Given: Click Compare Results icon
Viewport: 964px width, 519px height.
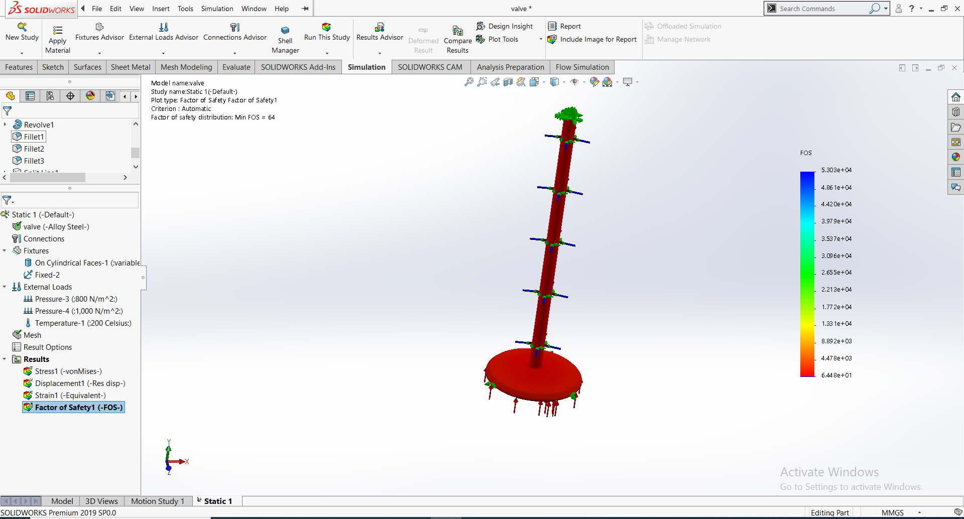Looking at the screenshot, I should pos(457,30).
